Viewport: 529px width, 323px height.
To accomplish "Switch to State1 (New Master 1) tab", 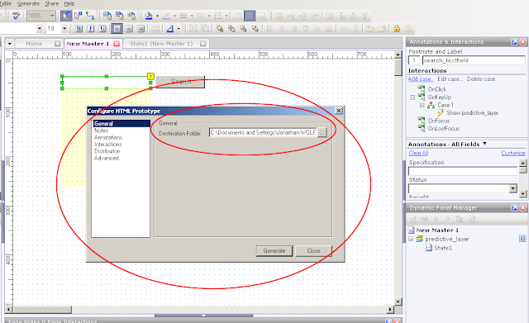I will (x=161, y=44).
